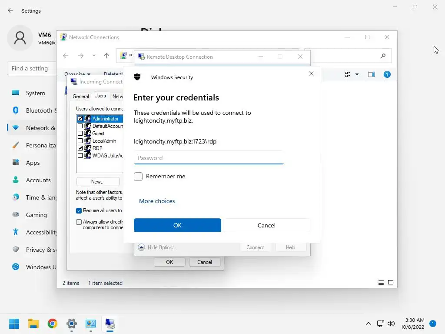445x334 pixels.
Task: Click VM6 user profile avatar
Action: tap(20, 38)
